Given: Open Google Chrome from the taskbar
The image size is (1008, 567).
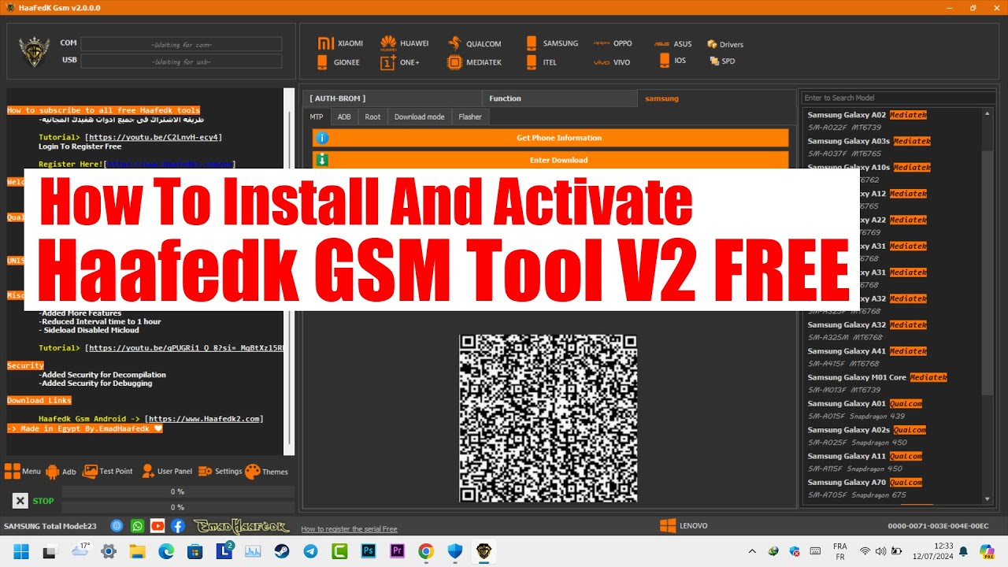Looking at the screenshot, I should pyautogui.click(x=426, y=551).
